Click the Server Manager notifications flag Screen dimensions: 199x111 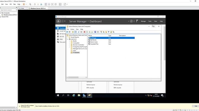[x=137, y=21]
